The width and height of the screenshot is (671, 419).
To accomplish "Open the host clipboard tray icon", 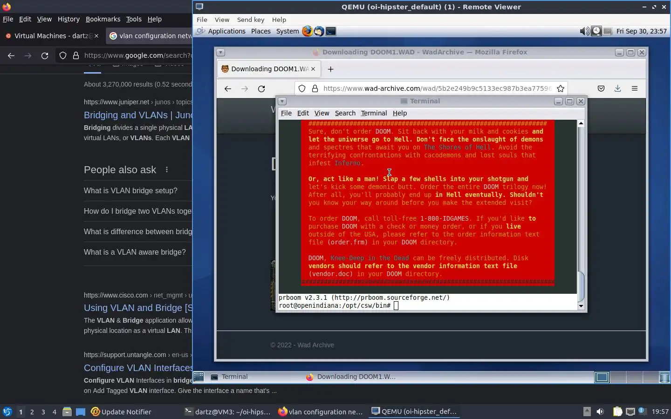I will (x=617, y=412).
